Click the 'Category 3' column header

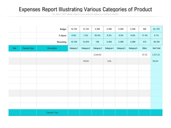[97, 48]
